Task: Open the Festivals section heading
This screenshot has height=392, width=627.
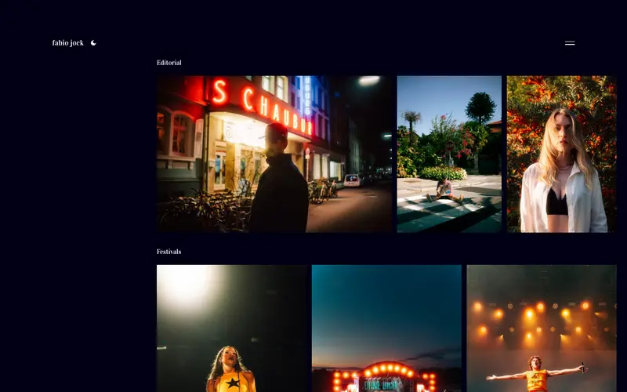Action: pos(169,252)
